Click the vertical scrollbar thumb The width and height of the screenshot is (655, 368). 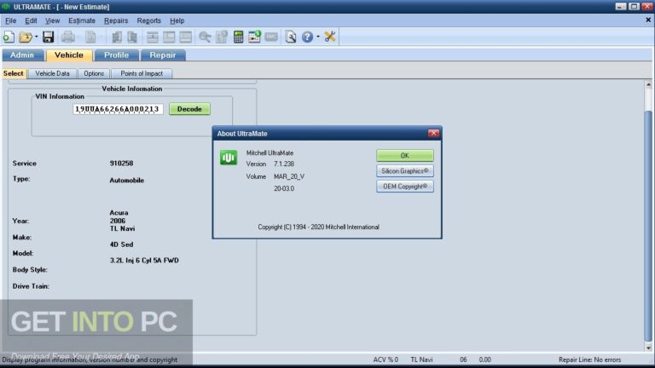click(648, 225)
